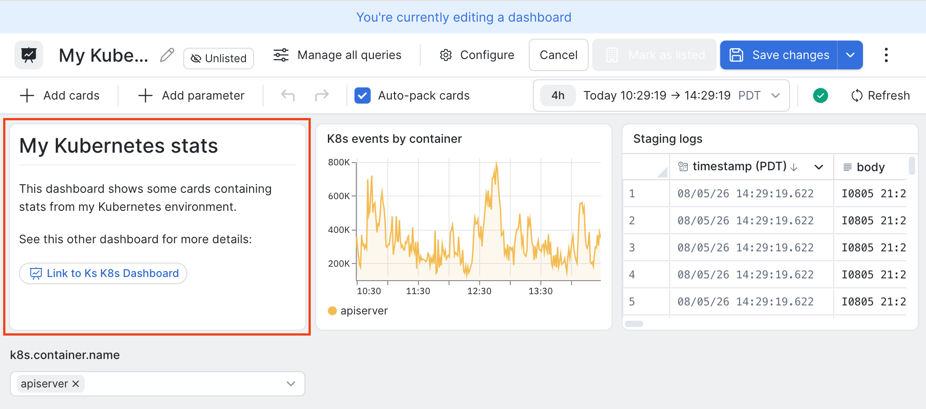The height and width of the screenshot is (409, 926).
Task: Open the timestamp column options chevron
Action: [x=819, y=167]
